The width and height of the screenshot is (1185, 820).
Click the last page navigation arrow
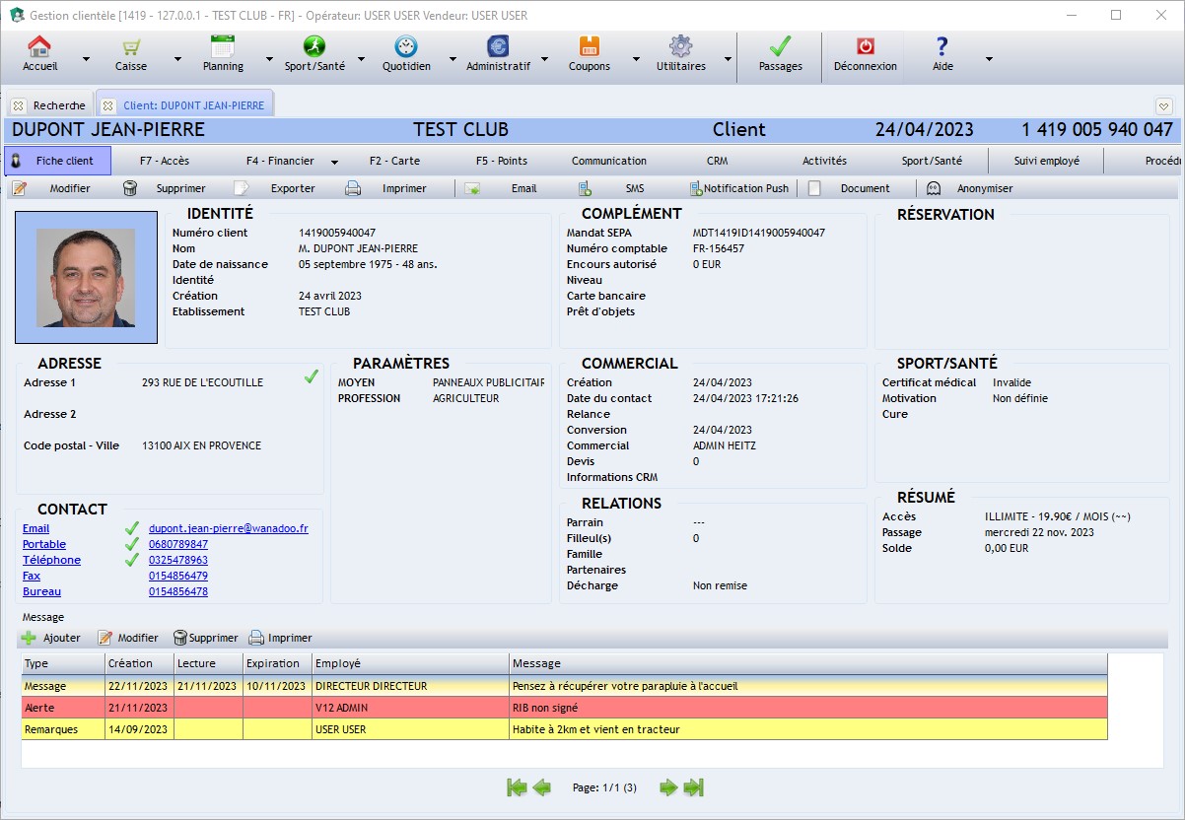[694, 787]
